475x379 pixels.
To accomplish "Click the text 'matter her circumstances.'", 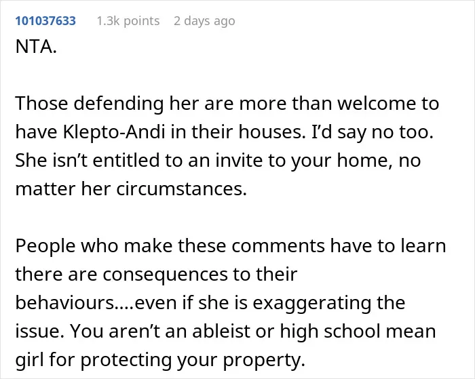I will coord(131,188).
